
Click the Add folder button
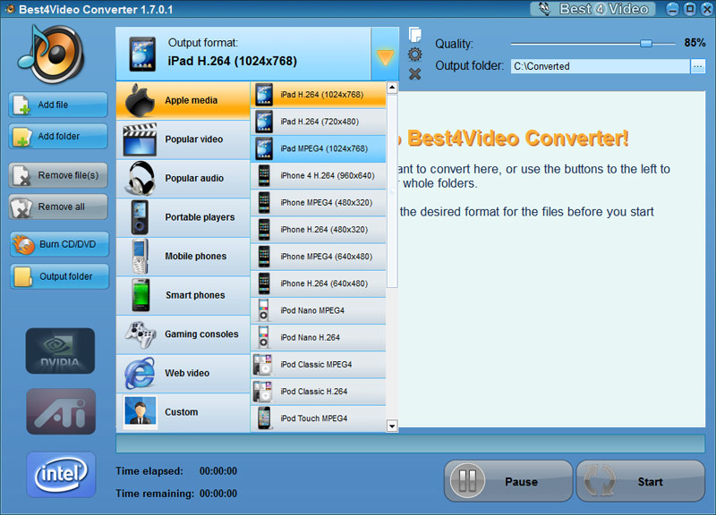[58, 137]
